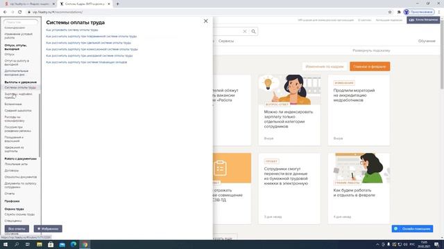Open Windows Start menu
This screenshot has width=444, height=249.
(x=6, y=244)
